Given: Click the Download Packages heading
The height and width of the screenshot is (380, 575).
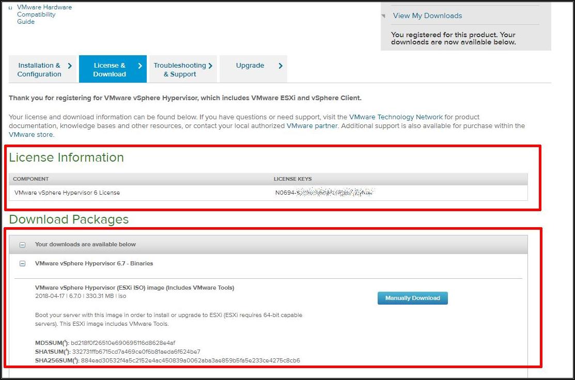Looking at the screenshot, I should pos(69,219).
